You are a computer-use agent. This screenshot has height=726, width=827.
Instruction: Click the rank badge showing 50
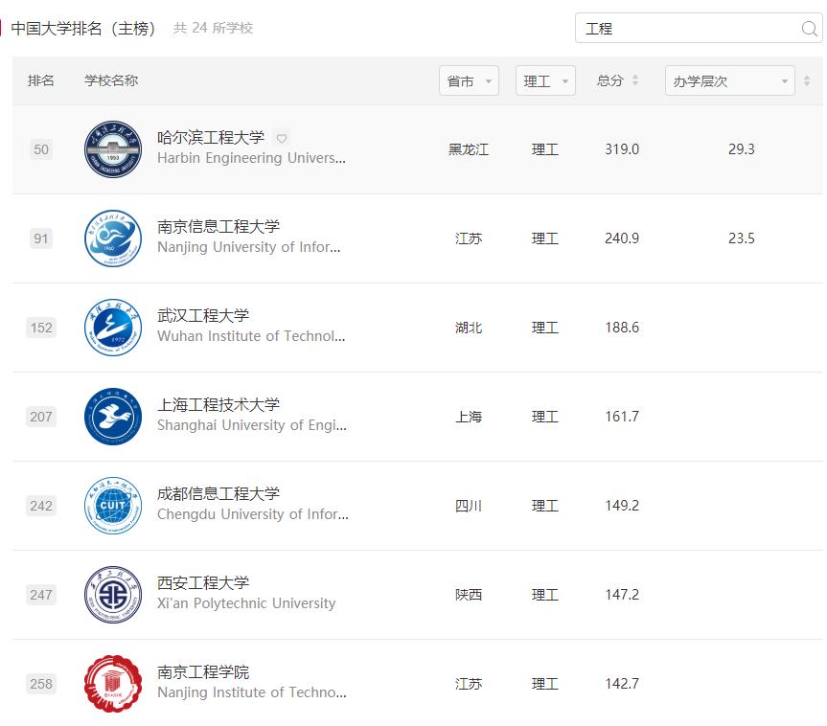point(40,149)
